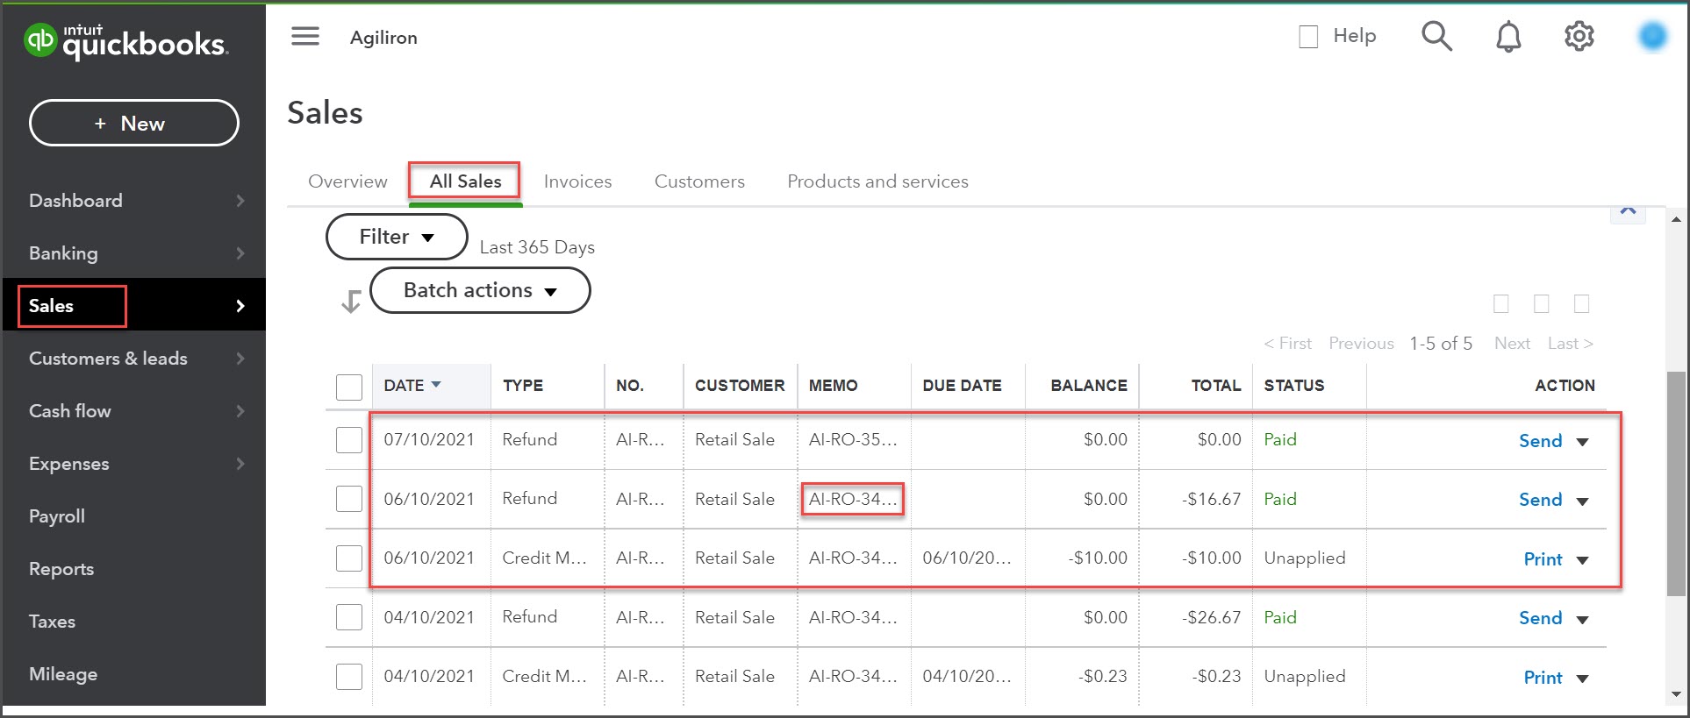The width and height of the screenshot is (1690, 718).
Task: Open the settings gear
Action: [x=1579, y=37]
